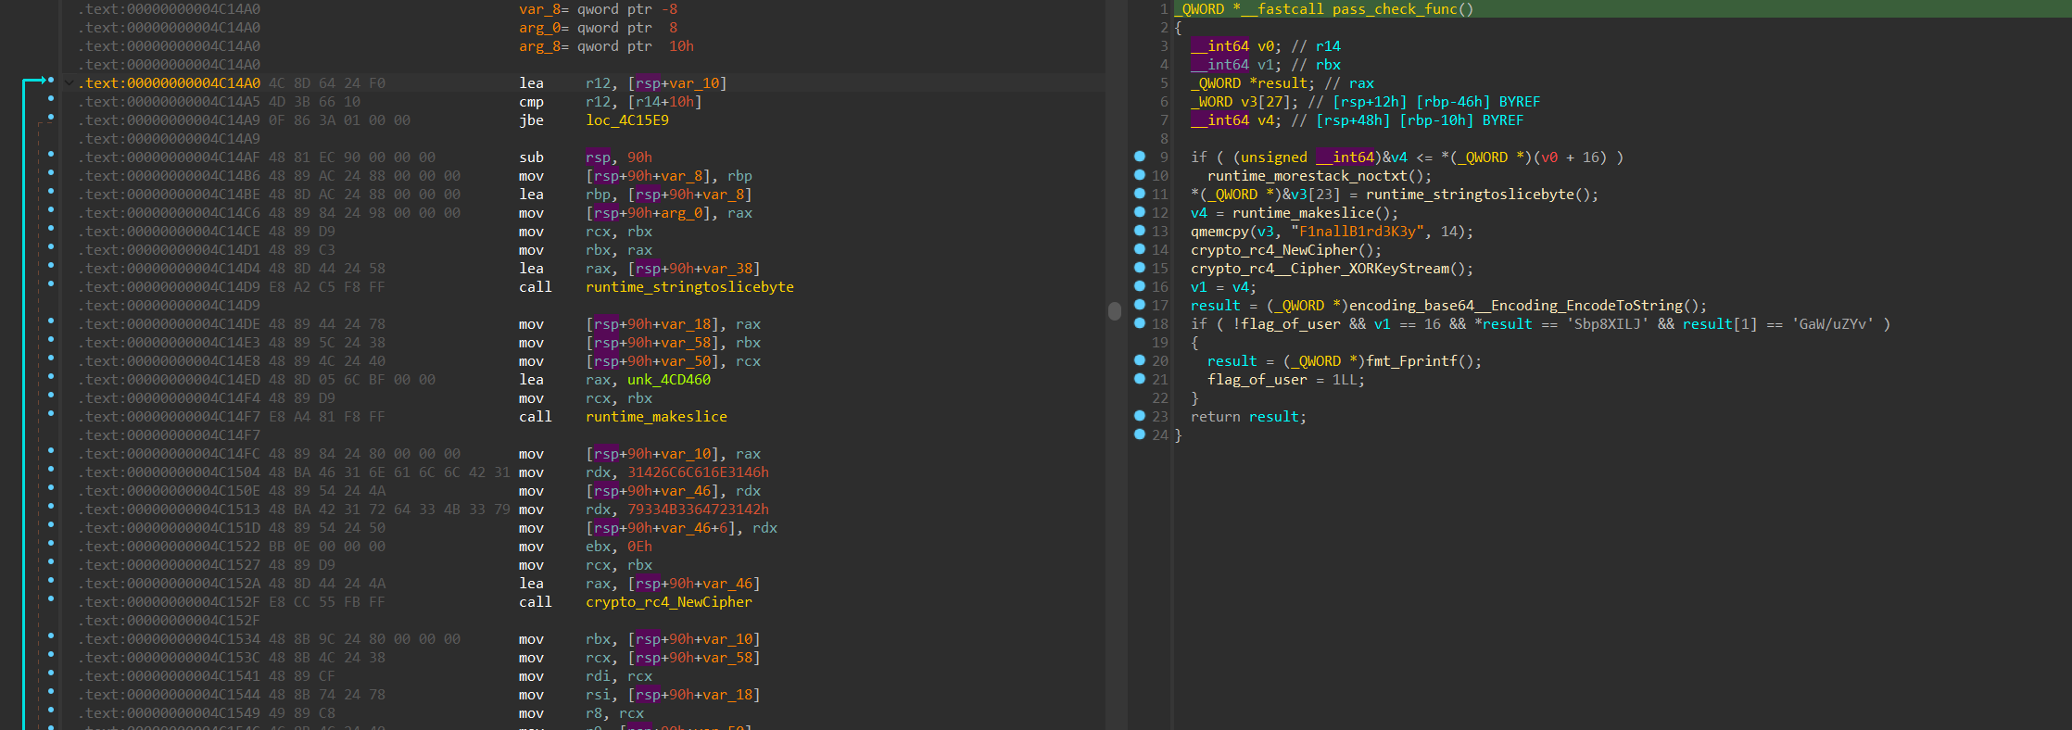Toggle breakpoint dot on pseudocode line 9
This screenshot has height=730, width=2072.
pos(1140,157)
